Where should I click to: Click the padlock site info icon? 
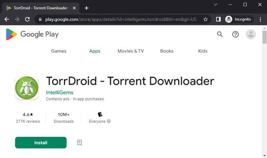click(x=40, y=19)
